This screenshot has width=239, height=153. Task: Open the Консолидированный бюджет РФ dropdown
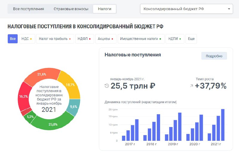pyautogui.click(x=186, y=9)
